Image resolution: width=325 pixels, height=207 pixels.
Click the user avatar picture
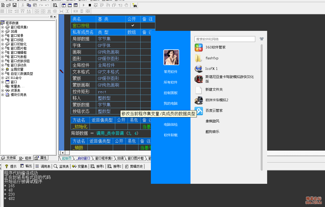[x=171, y=57]
